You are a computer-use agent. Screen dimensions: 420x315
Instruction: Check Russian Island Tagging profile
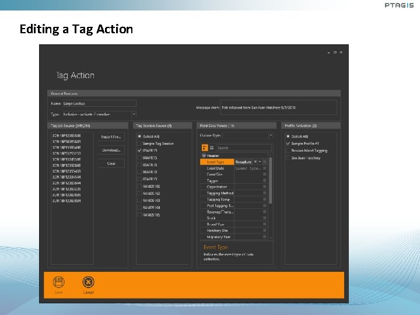point(288,150)
